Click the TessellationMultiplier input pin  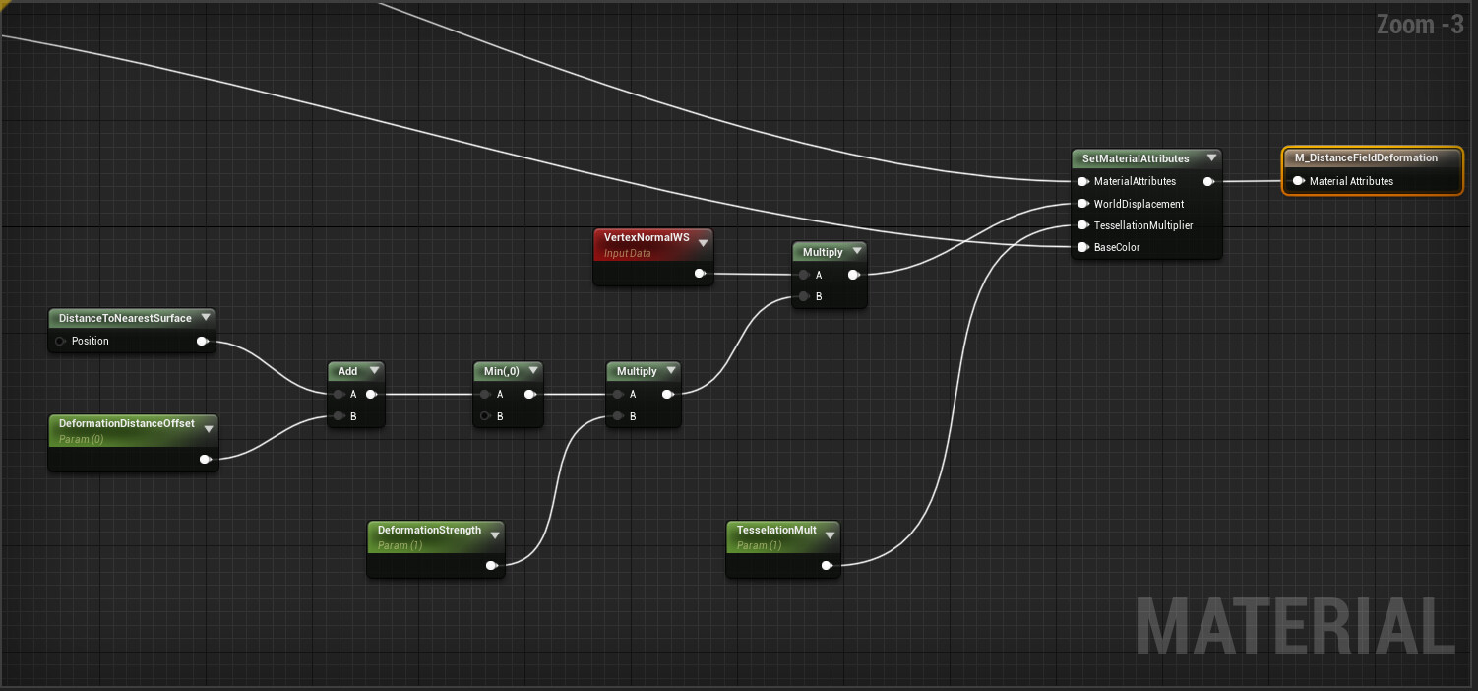click(1082, 225)
